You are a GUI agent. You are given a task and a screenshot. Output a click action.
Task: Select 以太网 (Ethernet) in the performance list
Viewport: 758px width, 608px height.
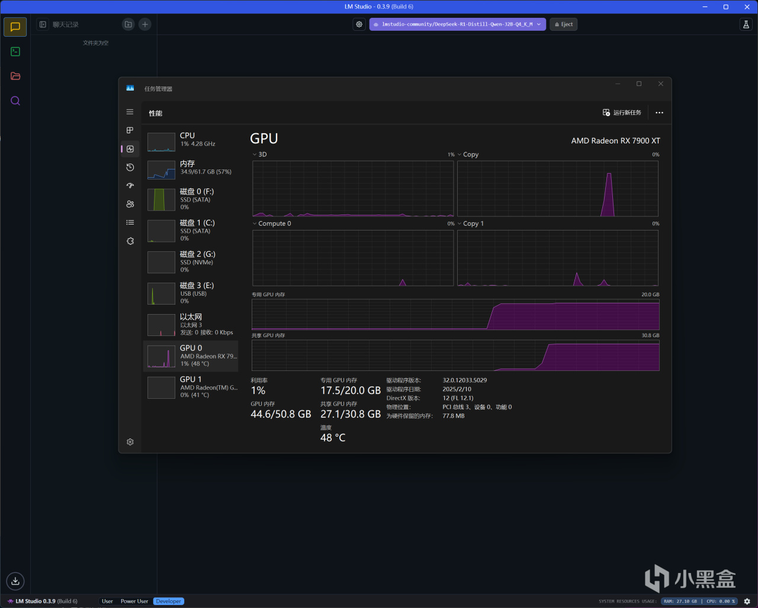pyautogui.click(x=191, y=325)
